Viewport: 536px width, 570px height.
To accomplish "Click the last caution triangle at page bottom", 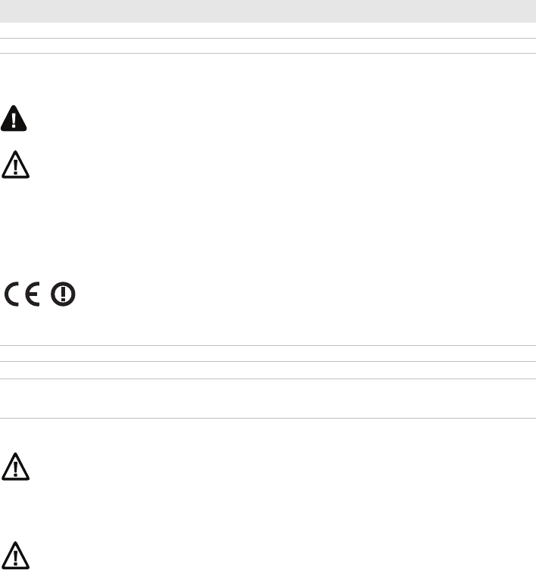I will tap(15, 555).
